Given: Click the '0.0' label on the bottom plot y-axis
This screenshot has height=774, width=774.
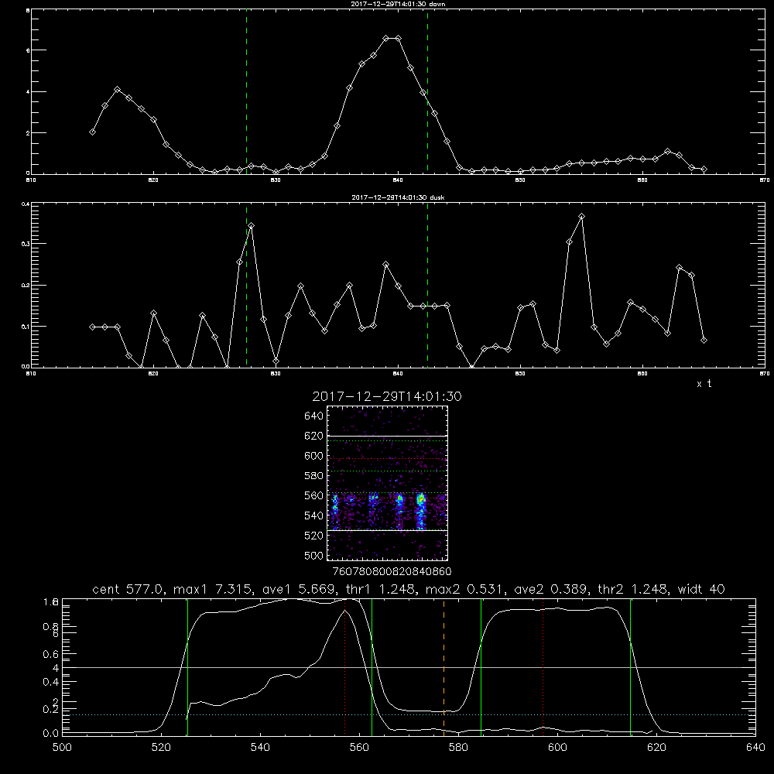Looking at the screenshot, I should [51, 734].
